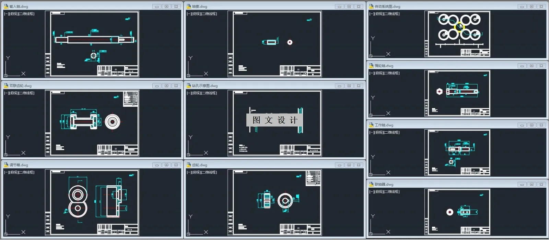Activate the 联轴器.dwg window title text
This screenshot has width=549, height=240.
tap(384, 184)
